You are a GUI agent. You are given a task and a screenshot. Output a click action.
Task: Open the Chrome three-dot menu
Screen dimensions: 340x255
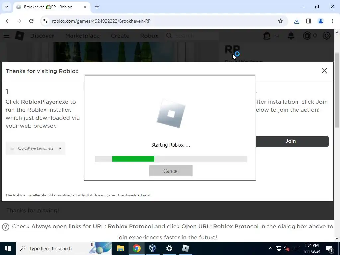(333, 21)
